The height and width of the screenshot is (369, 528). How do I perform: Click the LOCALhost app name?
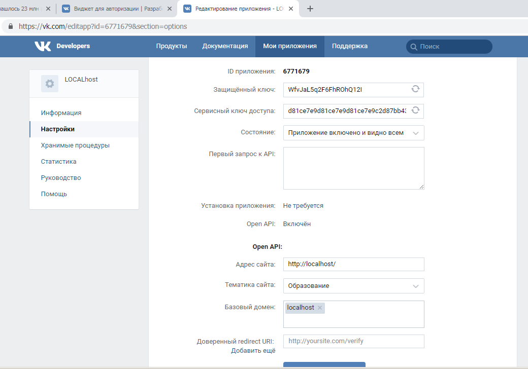point(81,79)
